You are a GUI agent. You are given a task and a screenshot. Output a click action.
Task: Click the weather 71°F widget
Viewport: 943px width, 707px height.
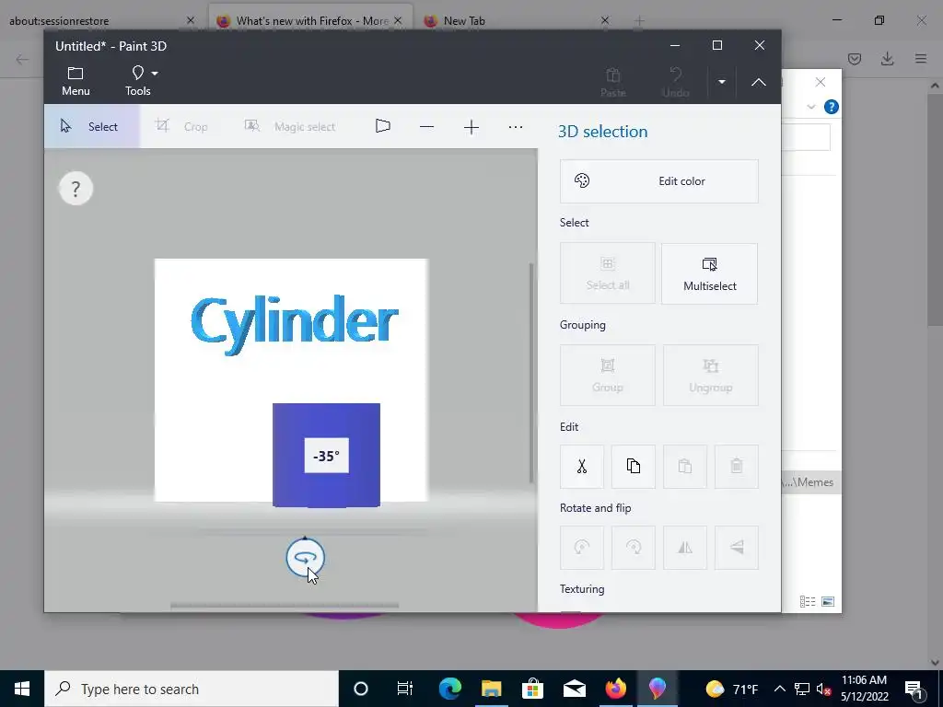tap(732, 689)
